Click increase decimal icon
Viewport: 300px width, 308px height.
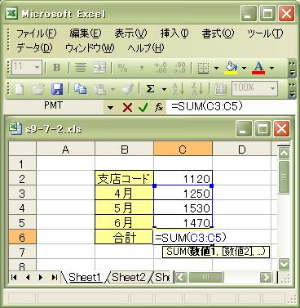(161, 67)
